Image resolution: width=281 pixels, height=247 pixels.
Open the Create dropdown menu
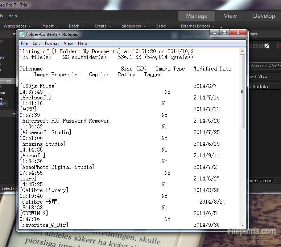click(103, 26)
